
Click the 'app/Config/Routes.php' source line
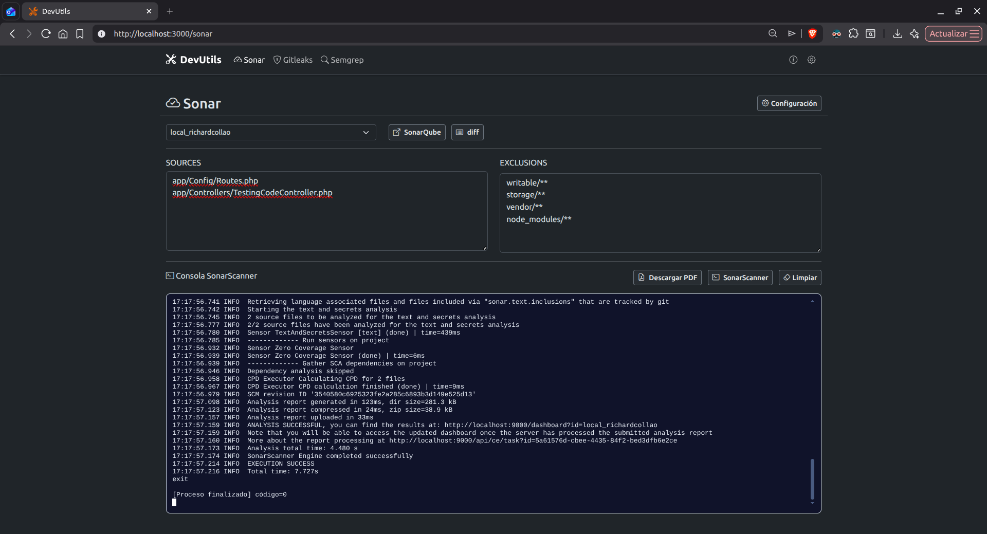coord(215,181)
